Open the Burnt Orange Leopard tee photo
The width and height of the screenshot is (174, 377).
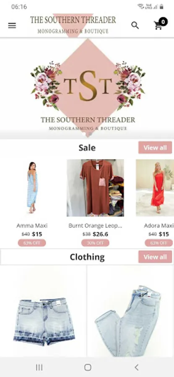[95, 188]
